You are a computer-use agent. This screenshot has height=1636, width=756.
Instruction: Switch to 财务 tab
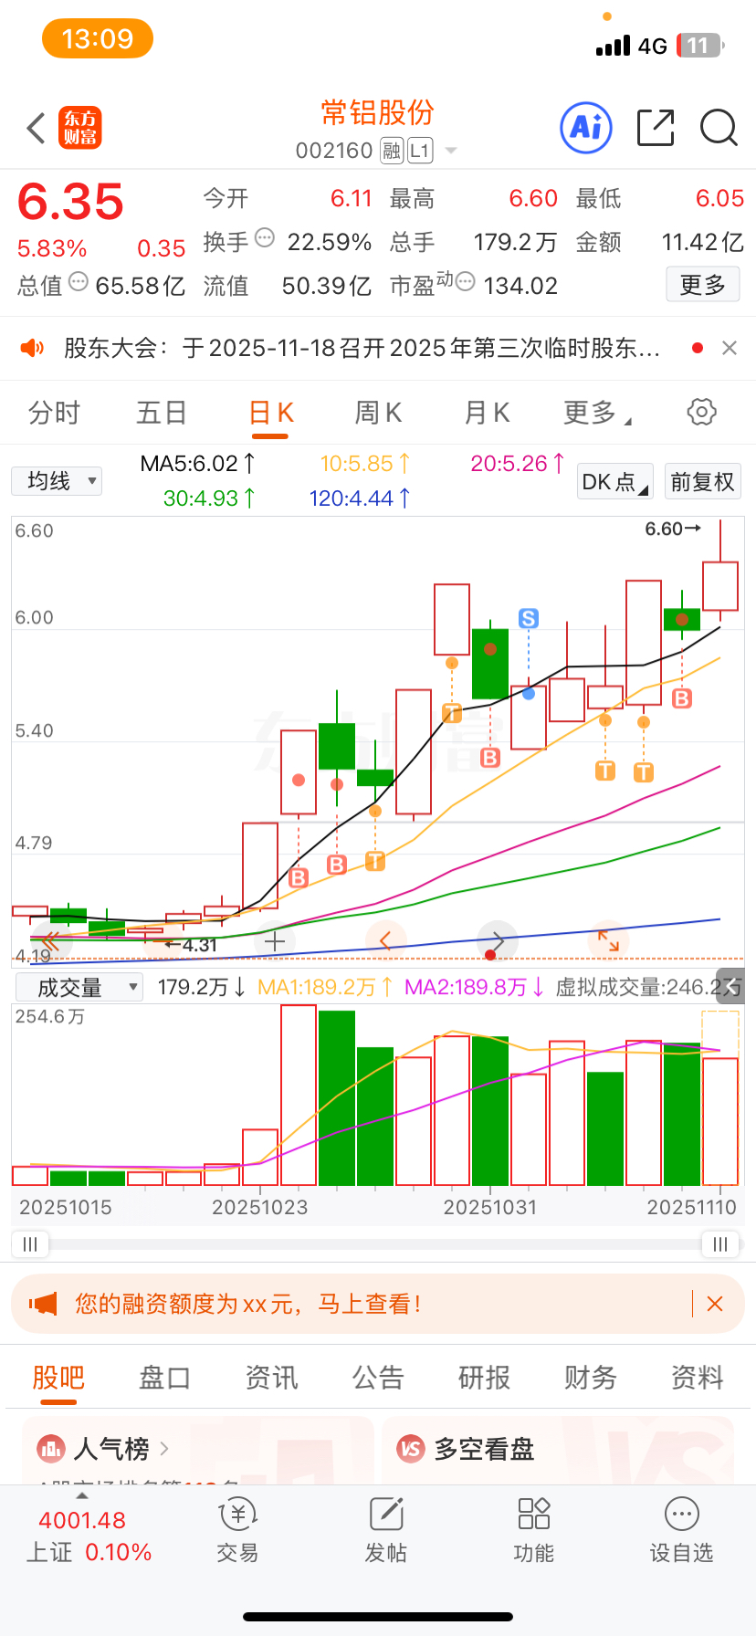[591, 1378]
